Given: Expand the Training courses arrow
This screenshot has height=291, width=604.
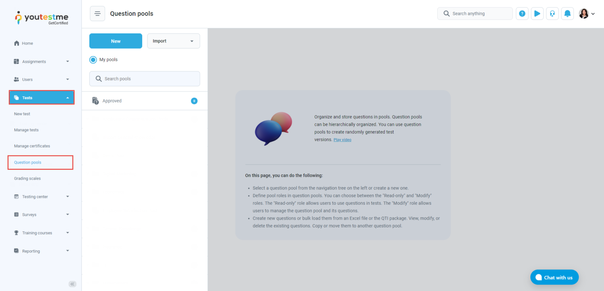Looking at the screenshot, I should pos(68,233).
